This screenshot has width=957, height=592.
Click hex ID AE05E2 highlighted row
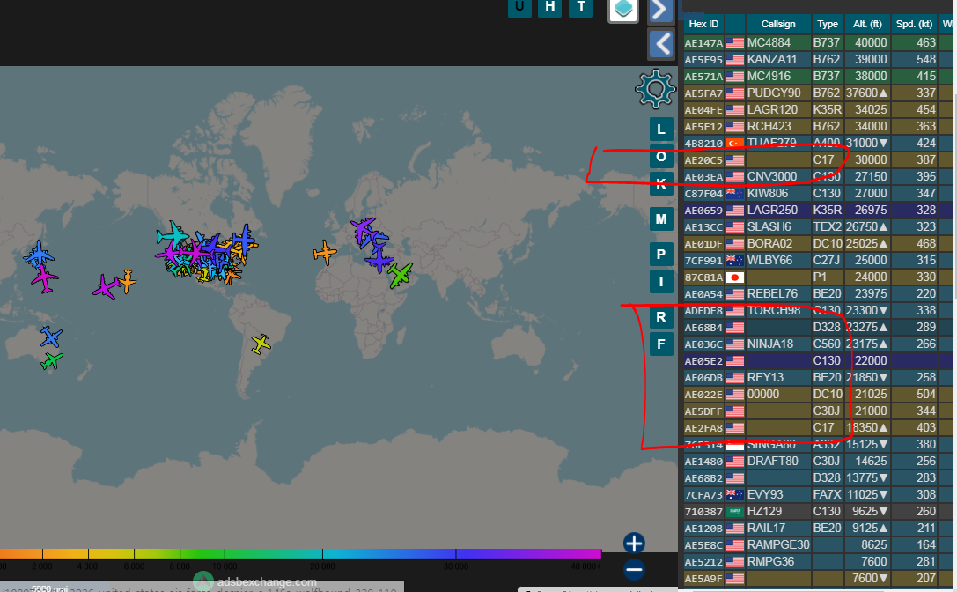[703, 361]
